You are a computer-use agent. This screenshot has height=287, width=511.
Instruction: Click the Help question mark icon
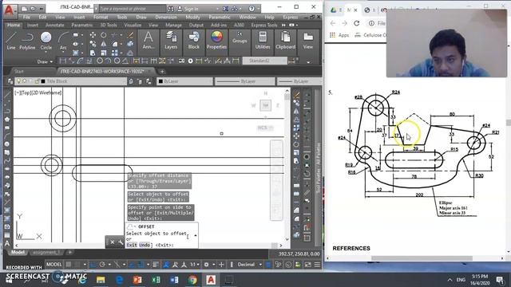[252, 9]
